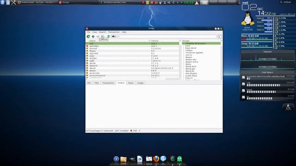Select the dlang-dmd group
This screenshot has height=166, width=296.
(191, 66)
